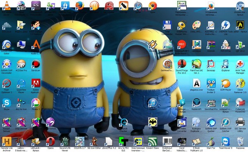Open the MobileWiFi shortcut
The image size is (248, 154).
196,103
